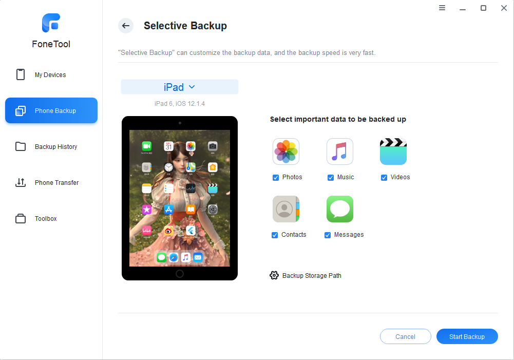Viewport: 514px width, 360px height.
Task: Uncheck the Photos checkbox
Action: [276, 177]
